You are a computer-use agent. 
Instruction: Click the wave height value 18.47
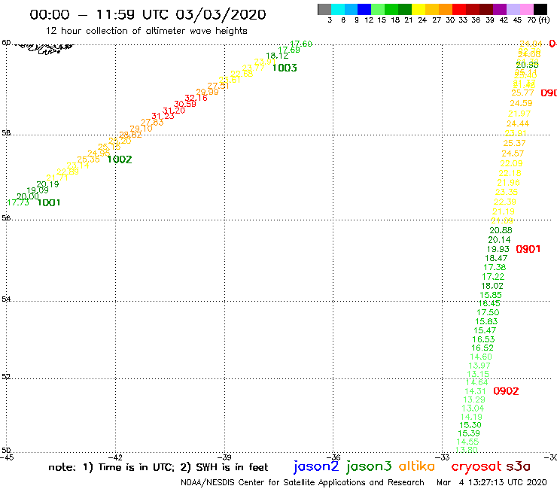(x=496, y=258)
